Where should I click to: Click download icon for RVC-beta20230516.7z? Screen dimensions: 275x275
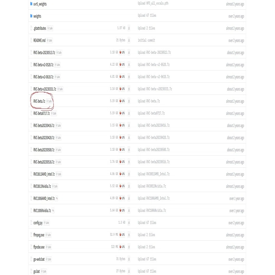click(x=129, y=162)
